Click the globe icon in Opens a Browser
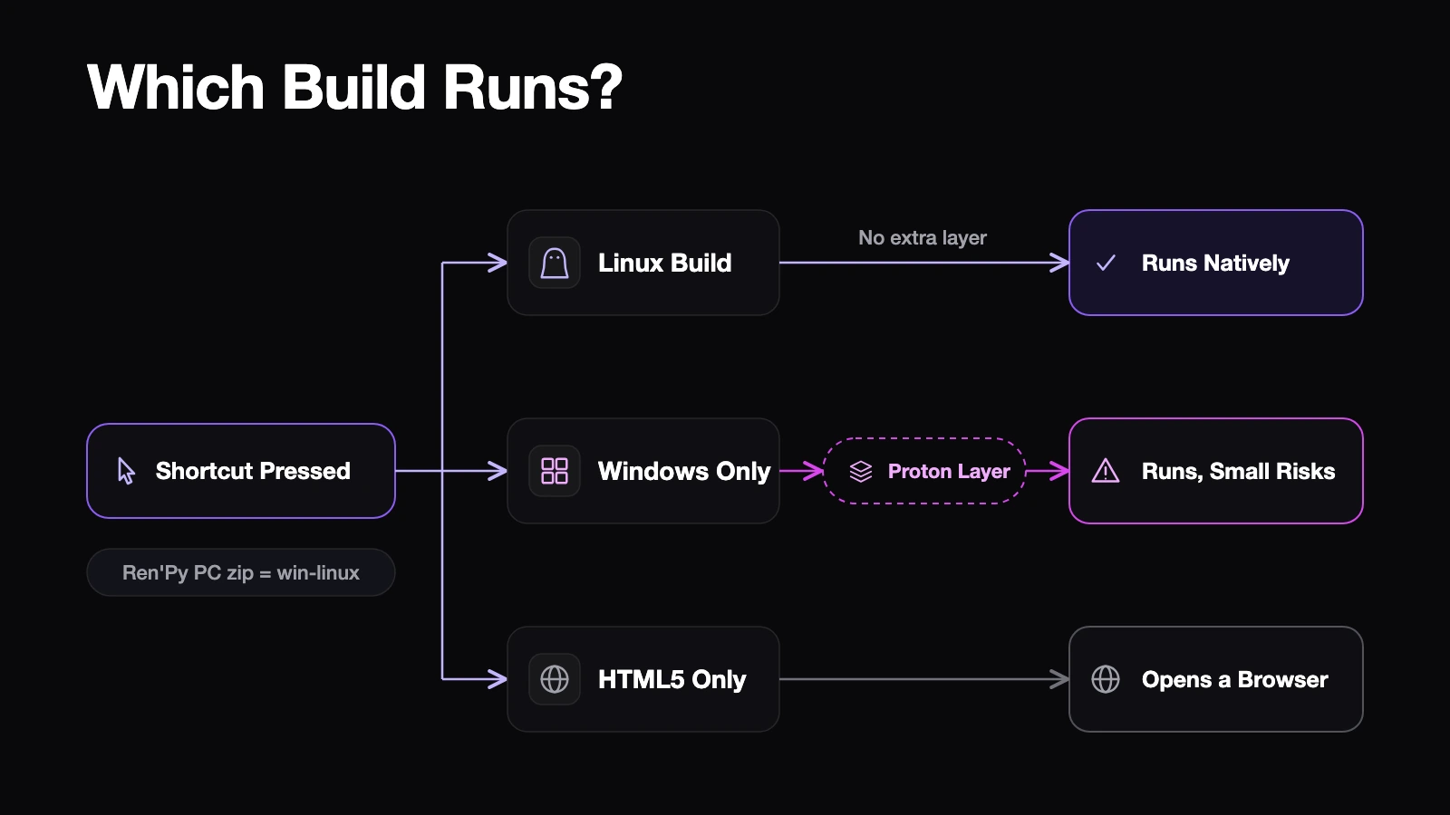 tap(1106, 679)
